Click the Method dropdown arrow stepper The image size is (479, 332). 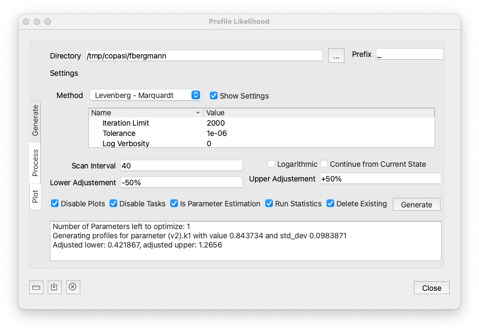tap(196, 95)
